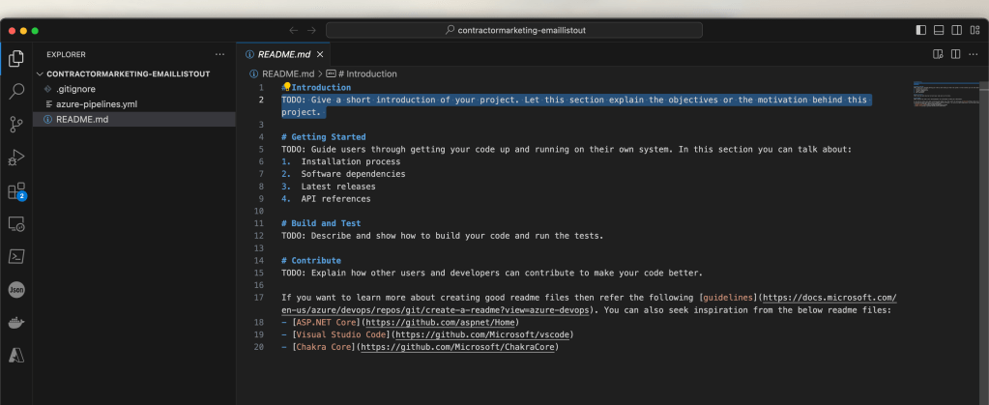The width and height of the screenshot is (989, 405).
Task: Toggle secondary side bar layout icon
Action: pyautogui.click(x=957, y=30)
